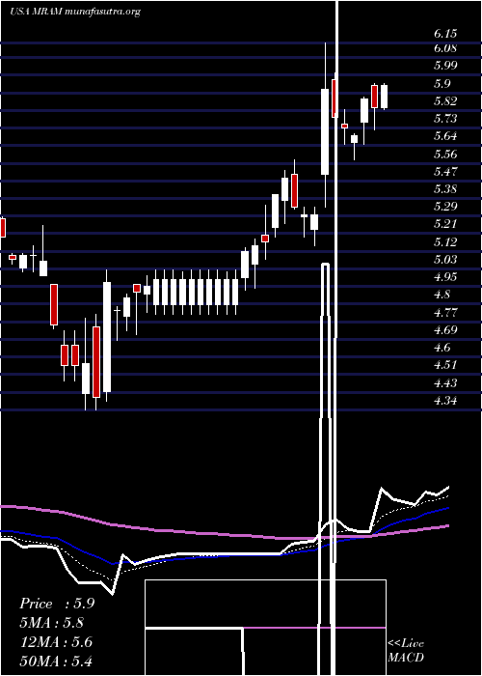
Task: Click the '50MA : 5.4' readout
Action: pyautogui.click(x=56, y=661)
